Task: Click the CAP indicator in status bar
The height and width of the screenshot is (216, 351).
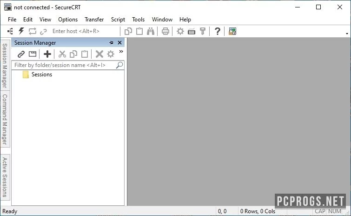Action: 320,211
